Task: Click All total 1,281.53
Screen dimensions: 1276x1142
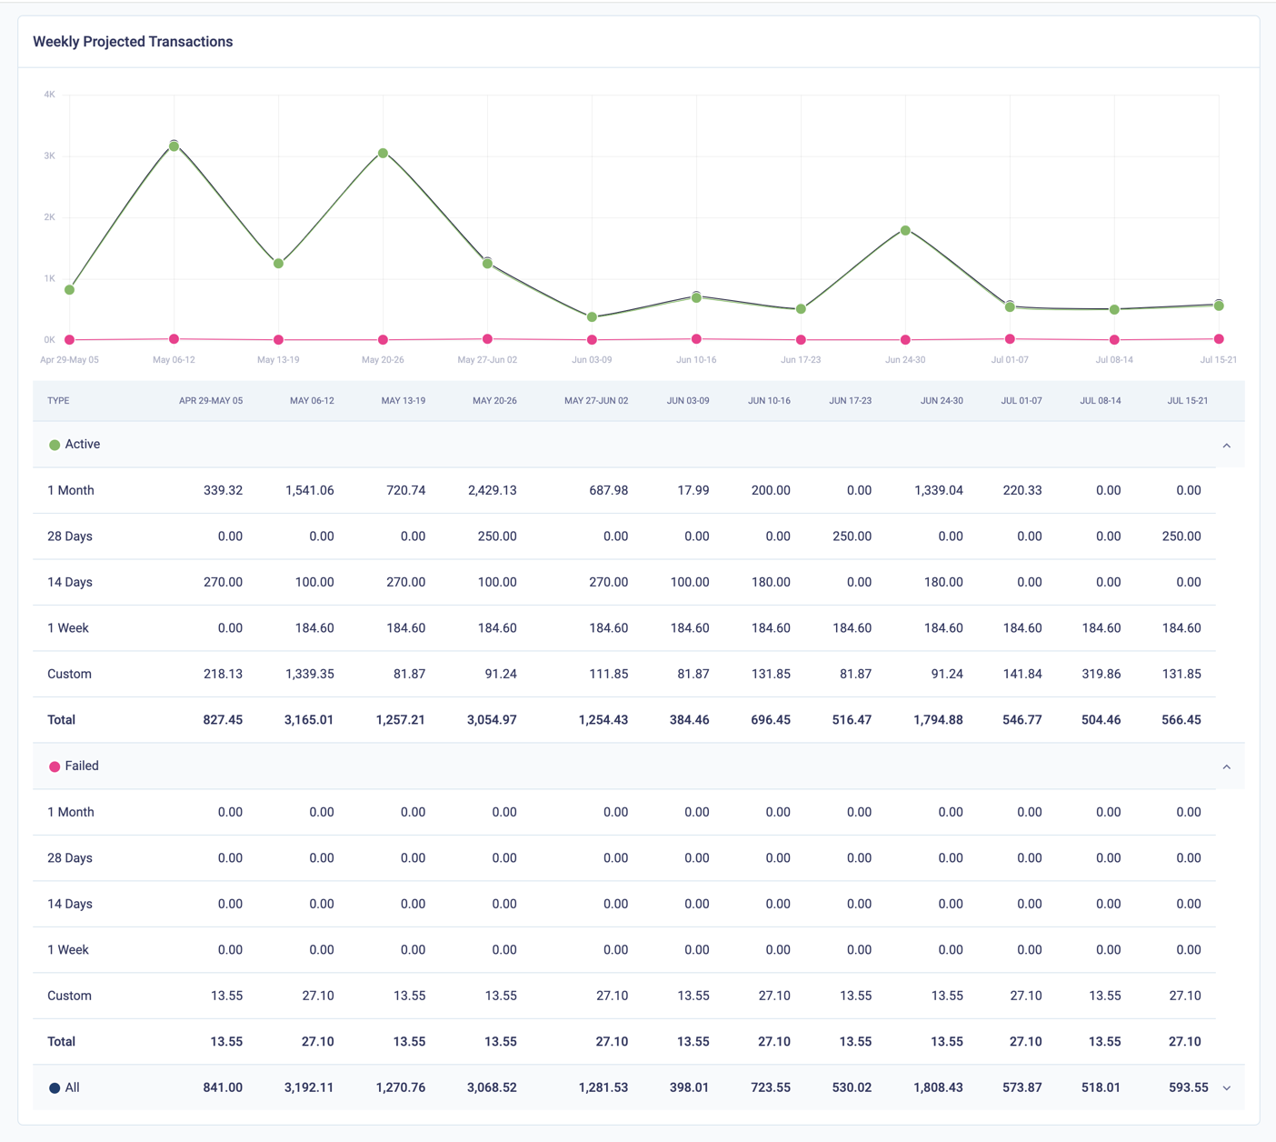Action: tap(603, 1087)
